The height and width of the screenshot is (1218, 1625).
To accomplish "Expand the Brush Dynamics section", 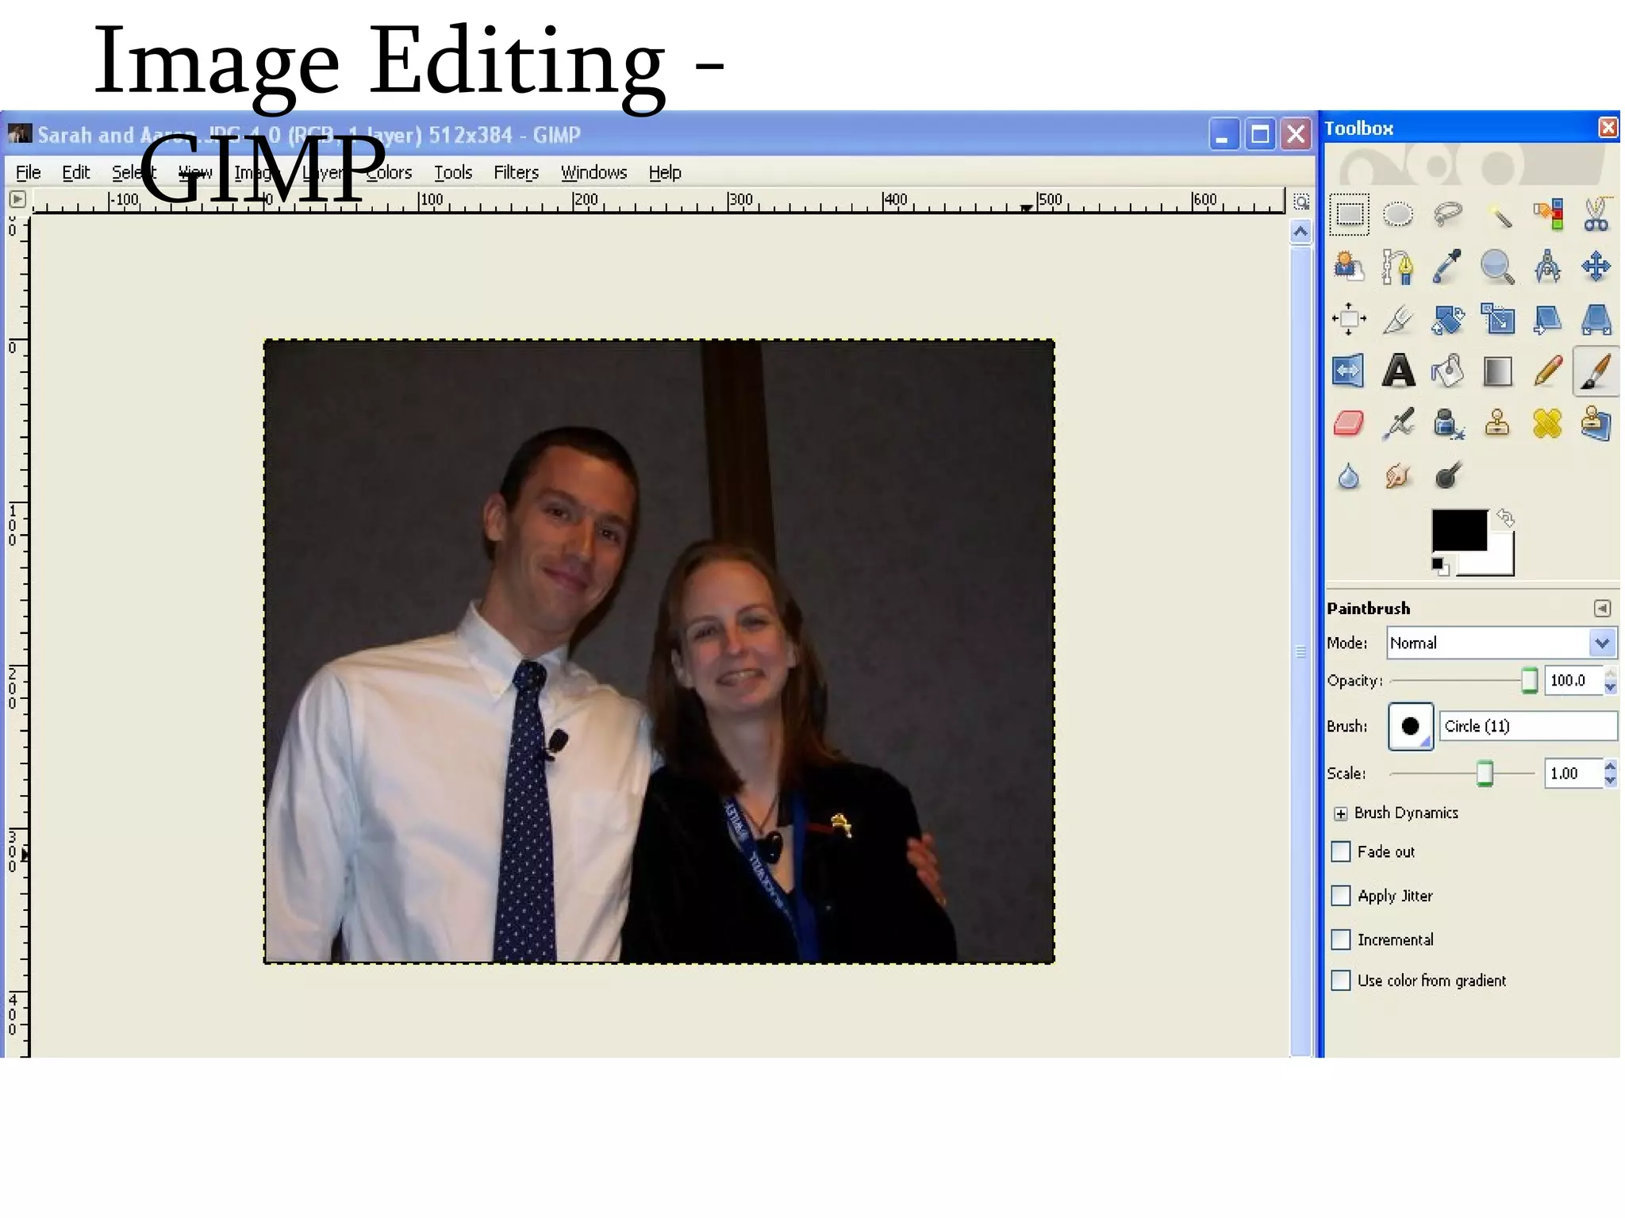I will [x=1341, y=813].
